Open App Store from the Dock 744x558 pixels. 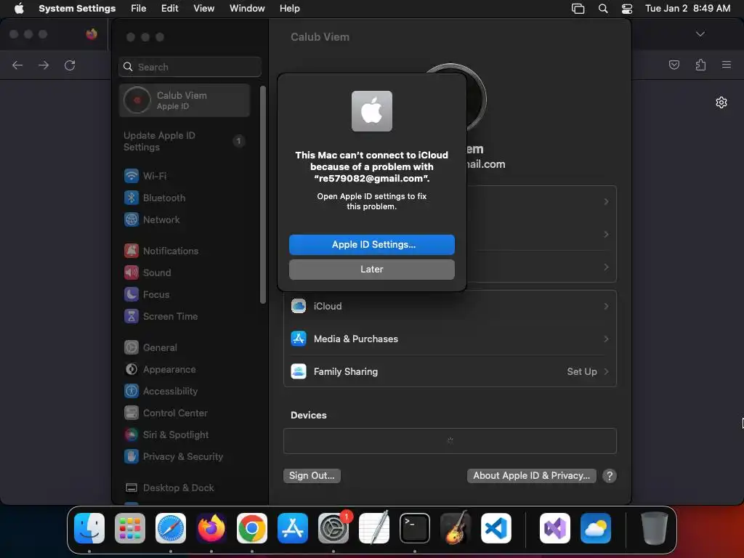pos(293,528)
